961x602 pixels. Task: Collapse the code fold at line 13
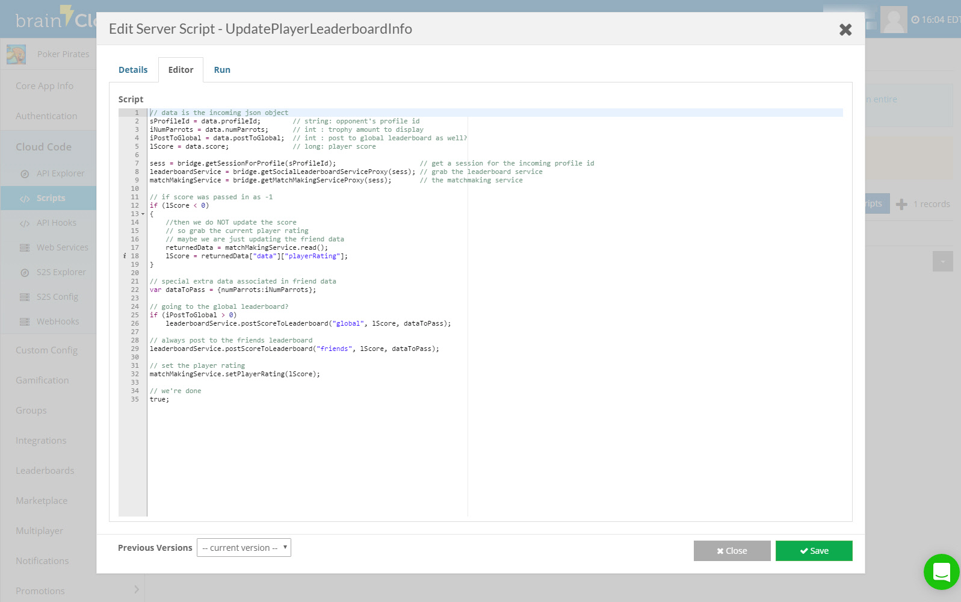[143, 214]
